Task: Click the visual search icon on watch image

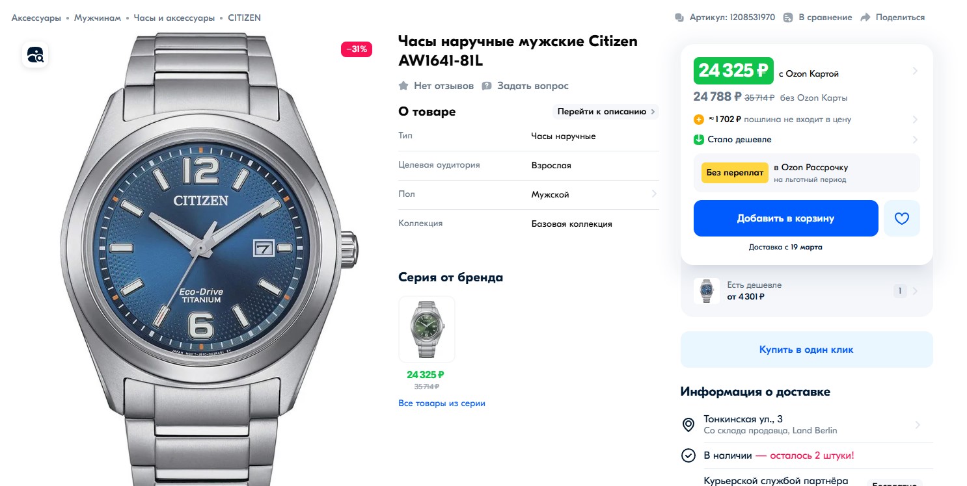Action: coord(35,55)
